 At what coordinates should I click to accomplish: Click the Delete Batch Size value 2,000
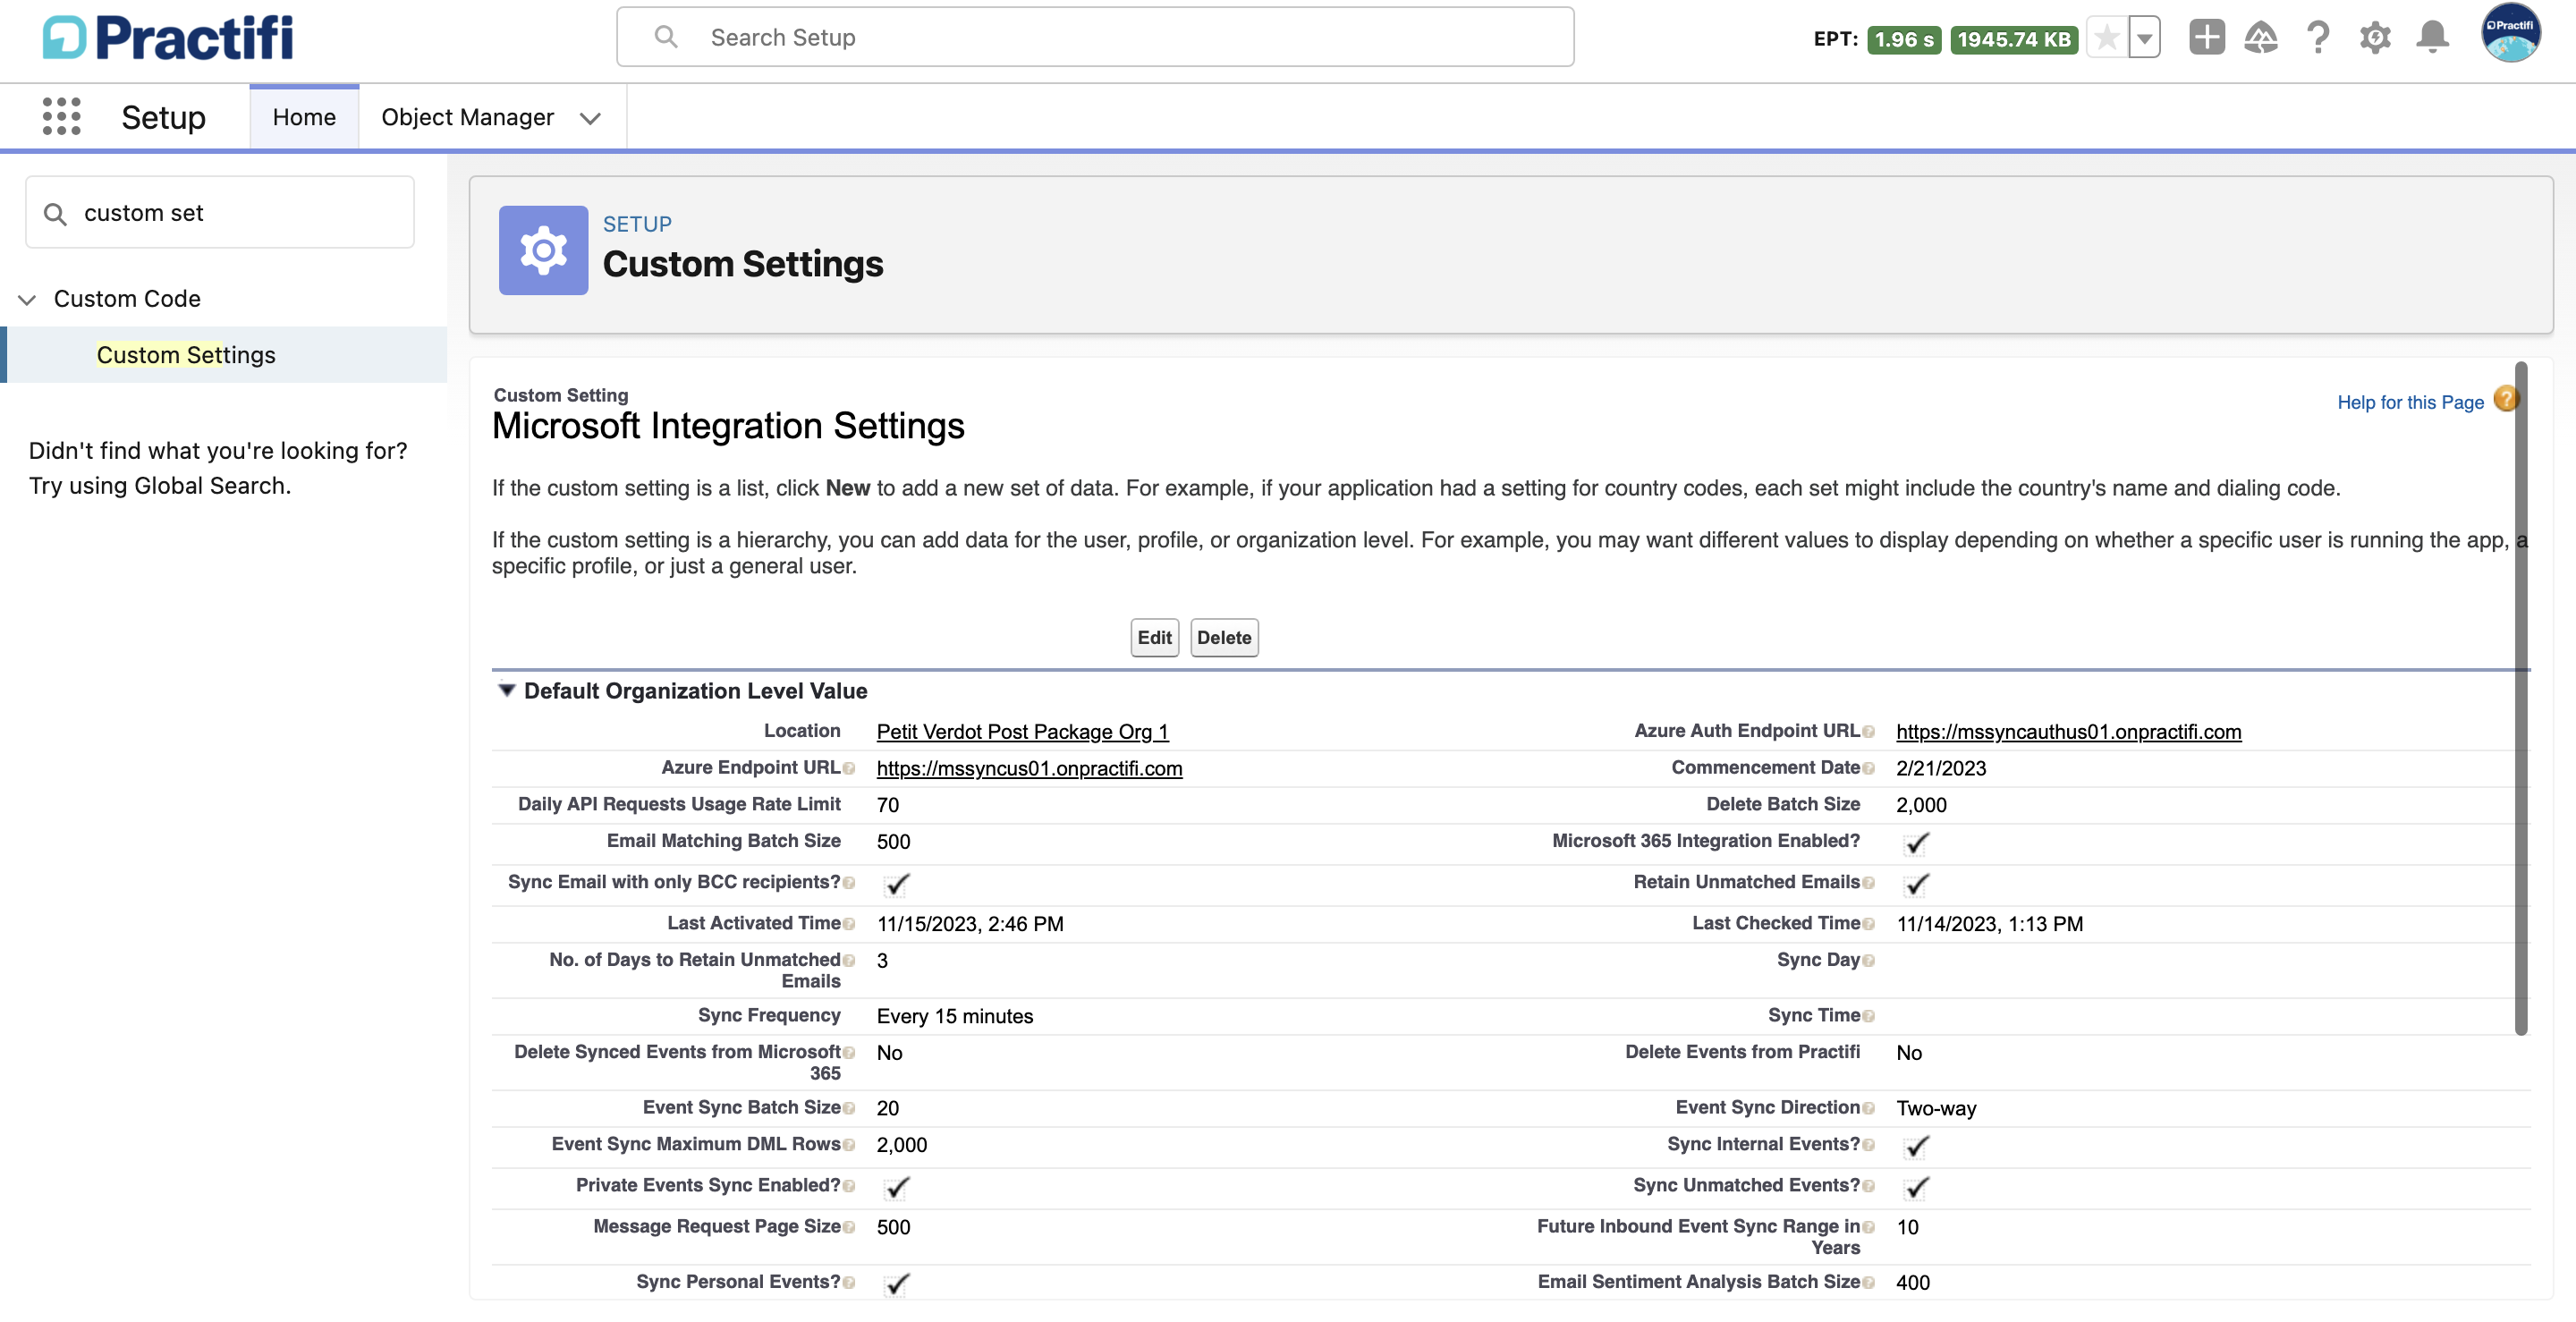coord(1921,806)
